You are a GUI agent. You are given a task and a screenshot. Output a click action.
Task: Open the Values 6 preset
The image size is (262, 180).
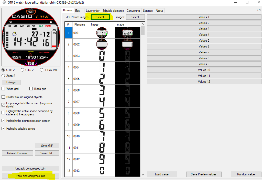click(x=204, y=46)
